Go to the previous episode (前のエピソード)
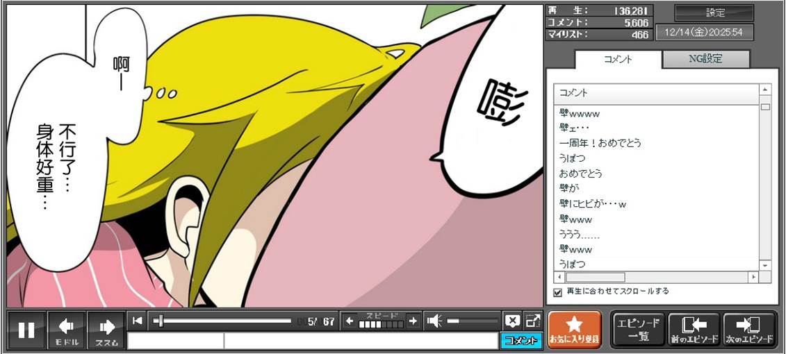 (693, 329)
